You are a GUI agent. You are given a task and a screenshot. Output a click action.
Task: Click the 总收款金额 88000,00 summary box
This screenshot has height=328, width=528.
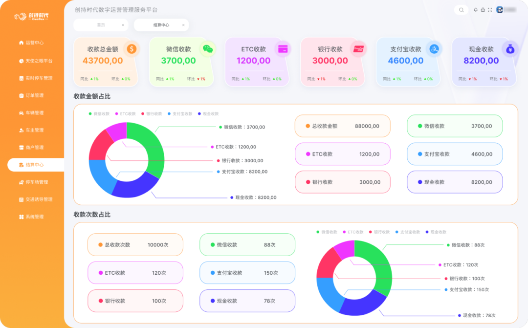tap(342, 126)
